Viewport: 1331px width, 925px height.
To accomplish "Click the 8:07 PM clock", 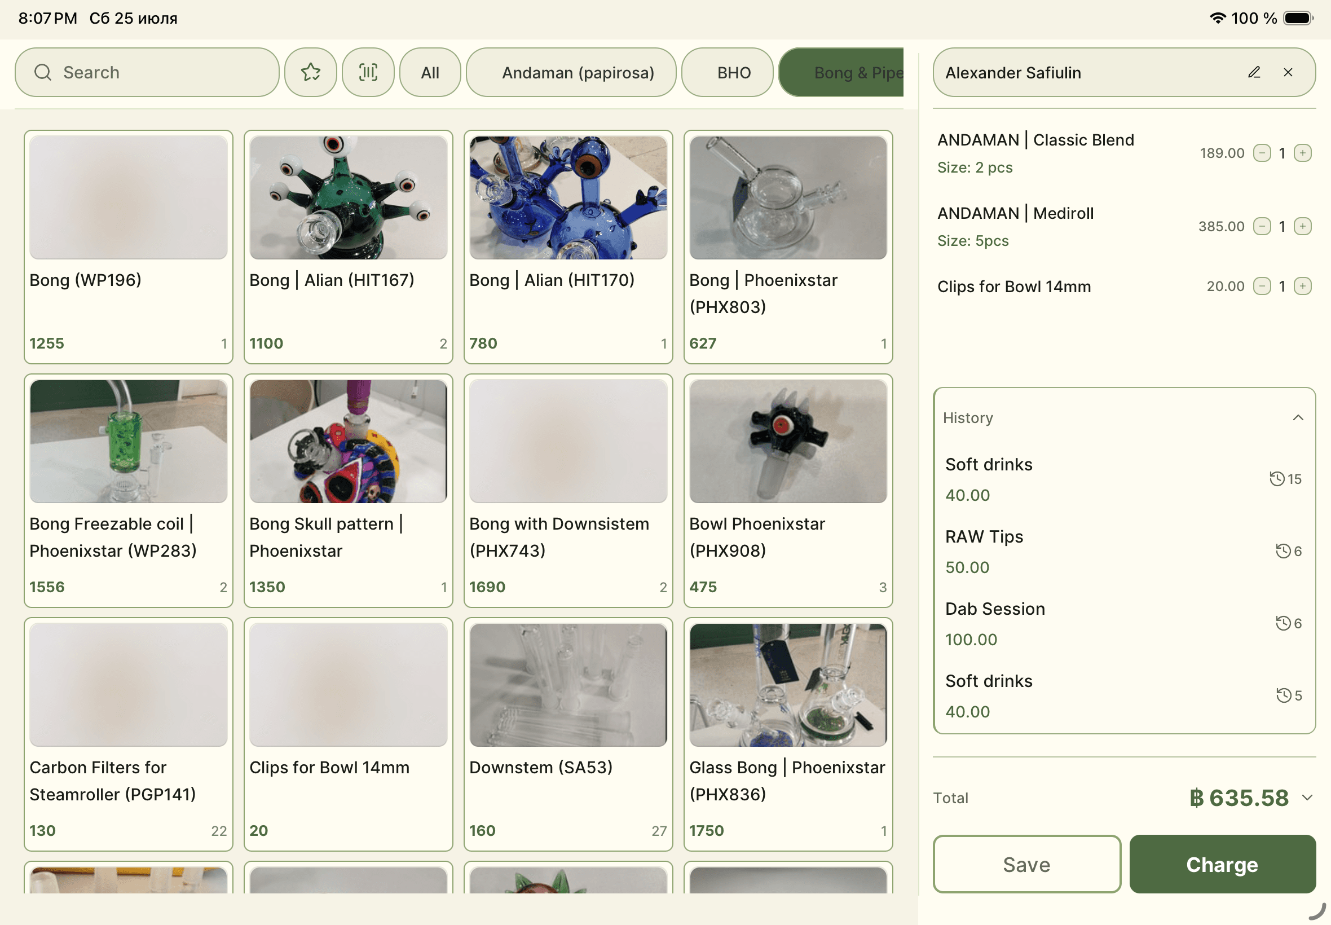I will (x=47, y=18).
